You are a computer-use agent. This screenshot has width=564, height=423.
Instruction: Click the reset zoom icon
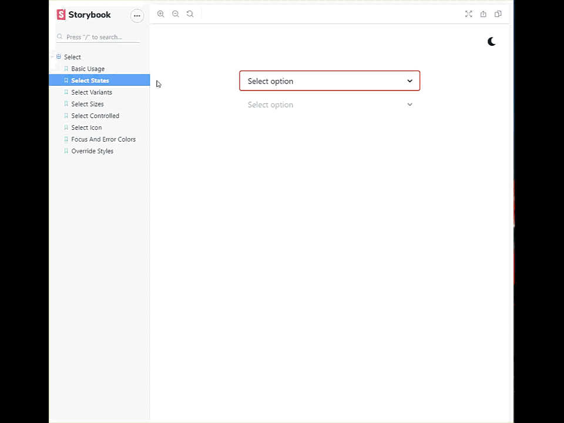tap(190, 14)
